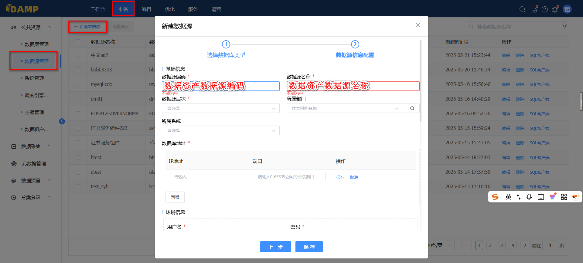Sort by 创建时间 column arrows
The width and height of the screenshot is (583, 263).
[467, 42]
